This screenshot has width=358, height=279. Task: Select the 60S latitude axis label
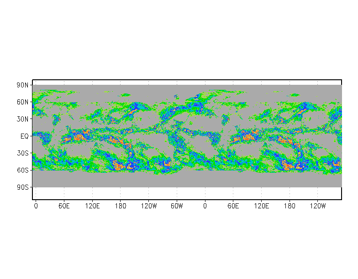pyautogui.click(x=23, y=170)
